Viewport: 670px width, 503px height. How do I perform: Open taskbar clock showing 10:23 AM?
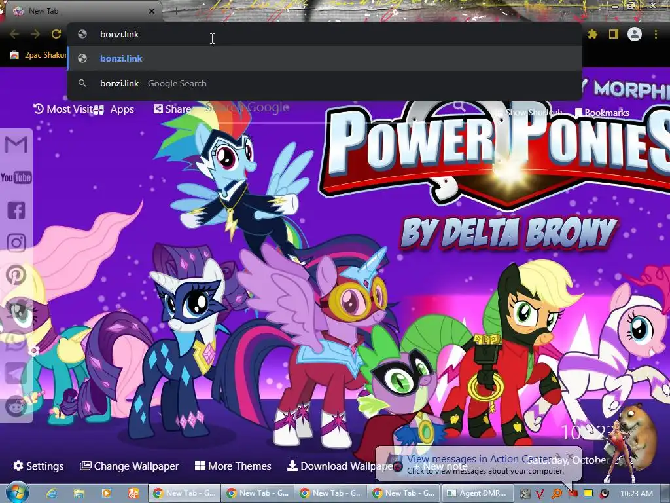tap(636, 494)
